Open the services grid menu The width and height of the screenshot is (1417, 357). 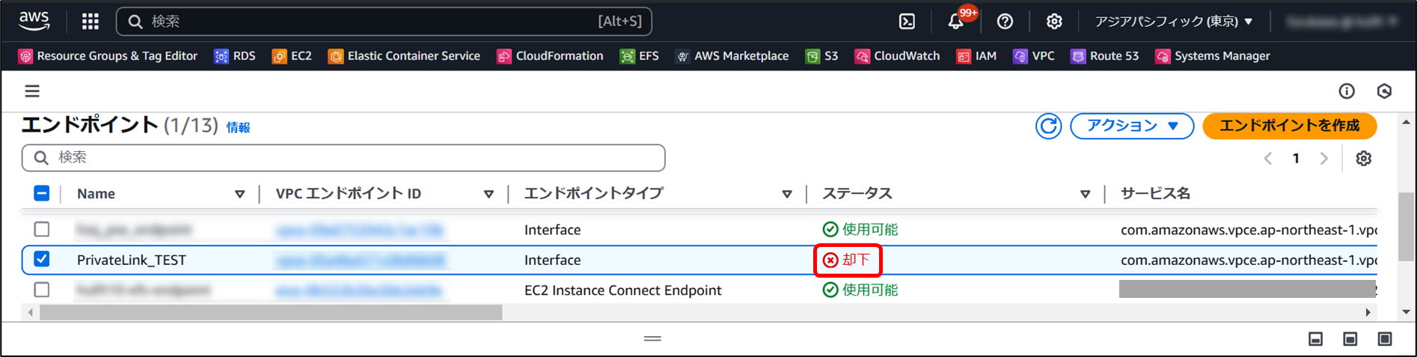click(91, 22)
